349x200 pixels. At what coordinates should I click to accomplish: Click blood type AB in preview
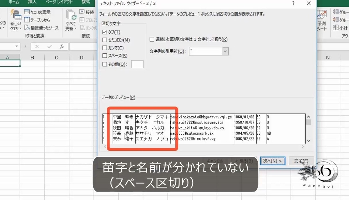click(269, 133)
